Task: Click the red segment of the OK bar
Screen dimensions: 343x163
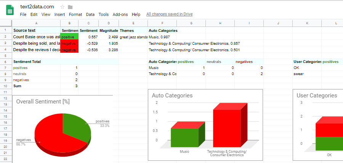Action: [329, 130]
